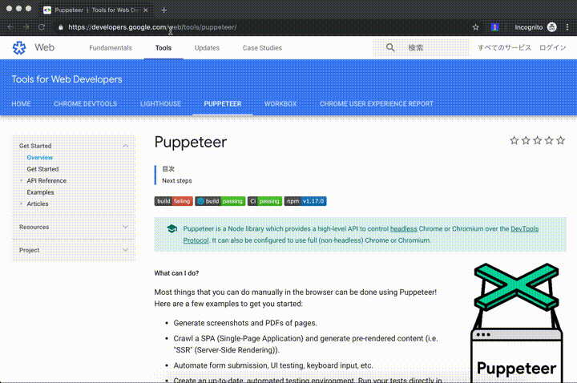Click the extension icon beside the bookmark star
The height and width of the screenshot is (383, 577).
click(494, 27)
